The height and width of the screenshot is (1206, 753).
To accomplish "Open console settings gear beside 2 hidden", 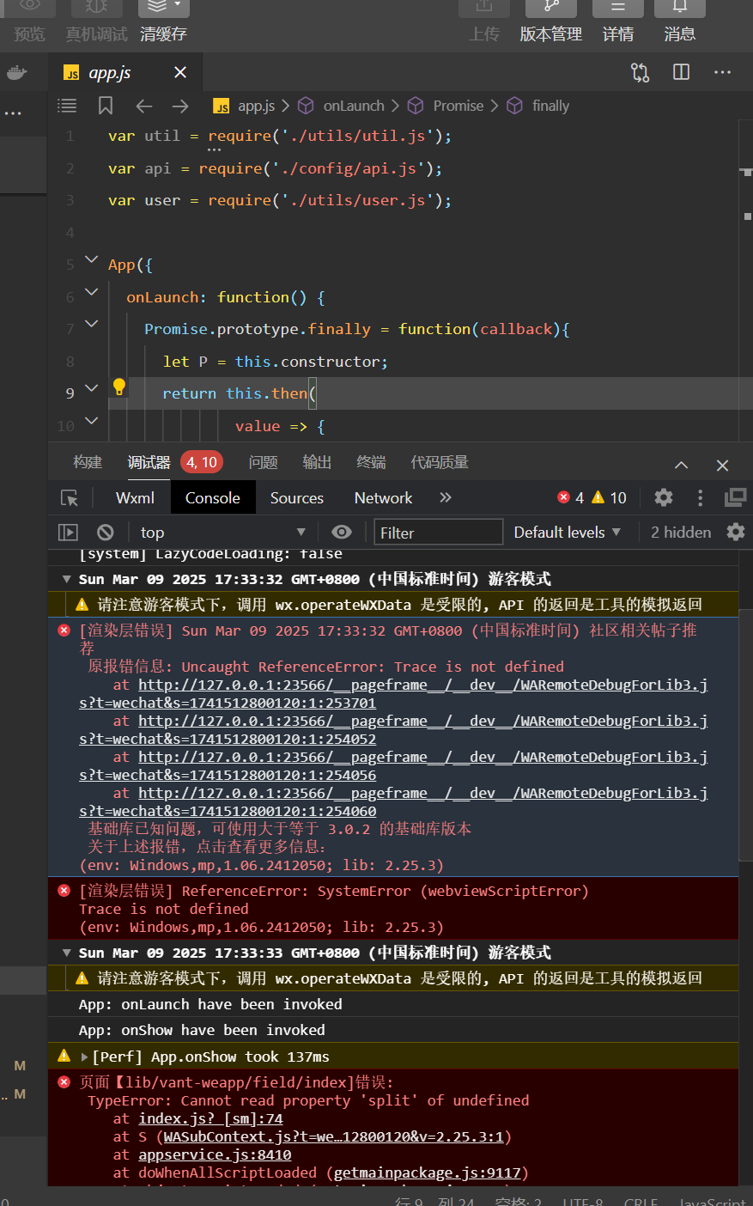I will 736,532.
